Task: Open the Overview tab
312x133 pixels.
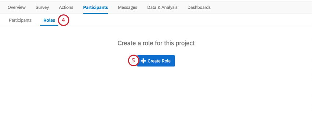Action: [x=17, y=8]
